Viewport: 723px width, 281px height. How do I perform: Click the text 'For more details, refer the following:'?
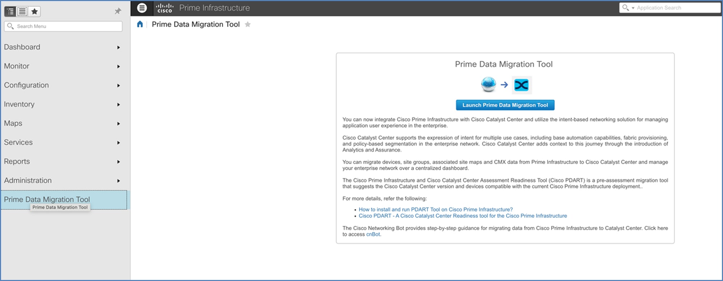coord(385,198)
